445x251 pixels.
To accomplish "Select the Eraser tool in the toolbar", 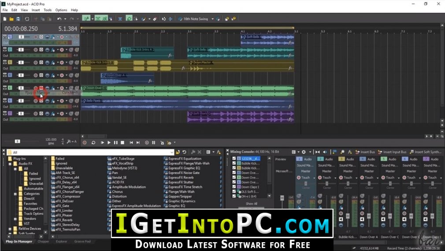I will click(155, 19).
